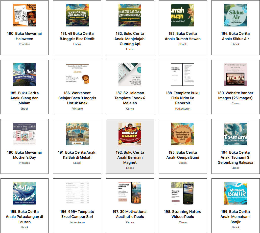Select the Siklus Air book cover

[x=235, y=15]
